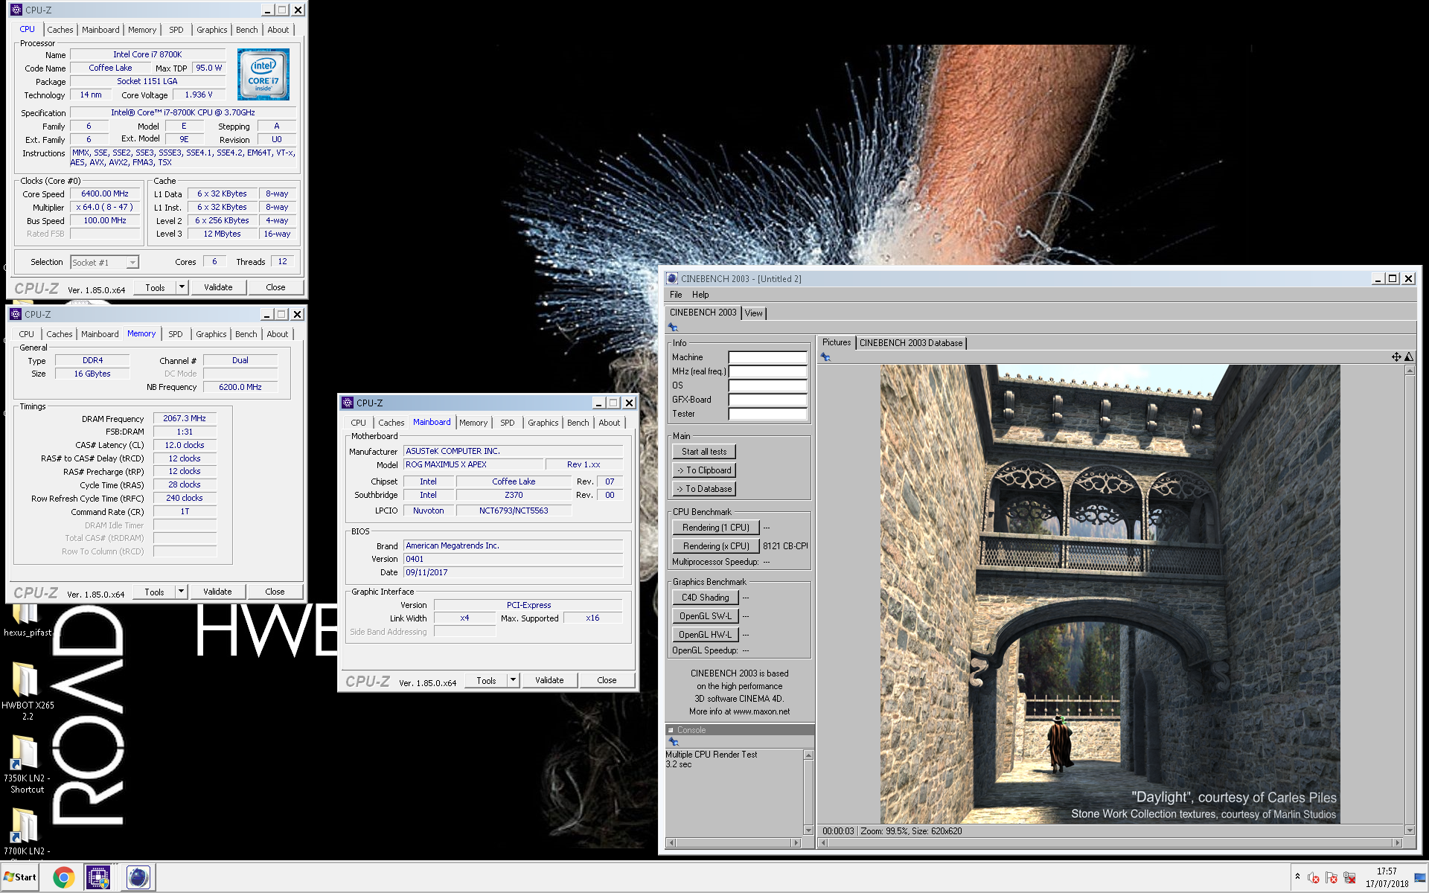The height and width of the screenshot is (893, 1429).
Task: Click the OpenGL HW-L button
Action: tap(706, 635)
